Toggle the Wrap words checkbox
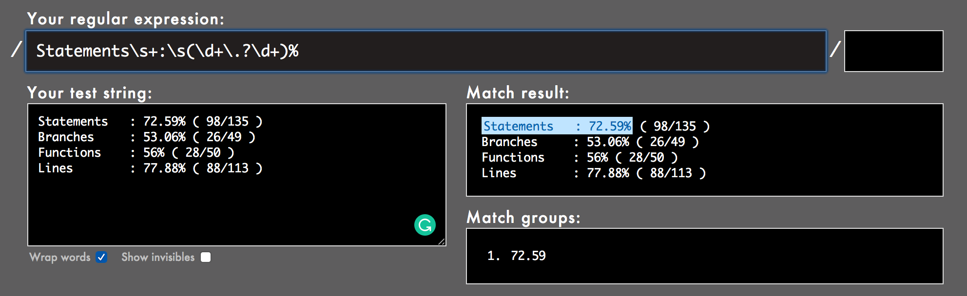This screenshot has height=296, width=967. coord(101,257)
